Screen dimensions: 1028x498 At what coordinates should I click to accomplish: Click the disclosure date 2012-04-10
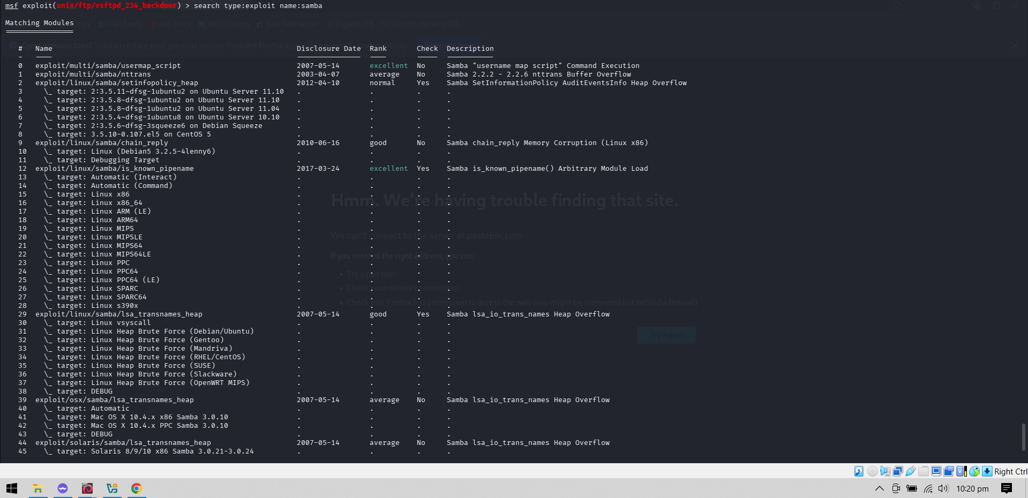318,83
